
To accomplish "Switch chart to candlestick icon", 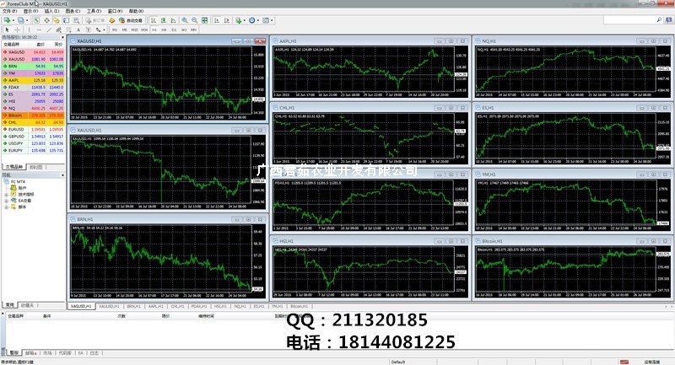I will [x=164, y=20].
